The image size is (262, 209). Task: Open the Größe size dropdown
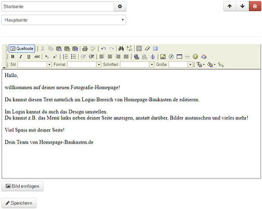pyautogui.click(x=181, y=64)
